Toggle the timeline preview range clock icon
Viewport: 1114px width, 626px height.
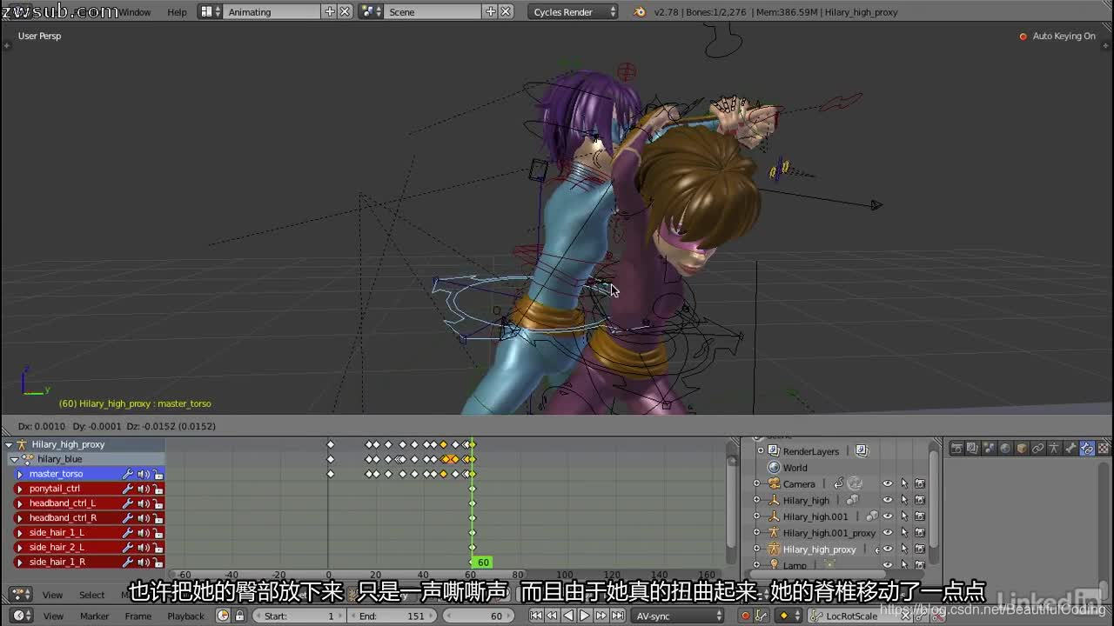click(x=223, y=616)
